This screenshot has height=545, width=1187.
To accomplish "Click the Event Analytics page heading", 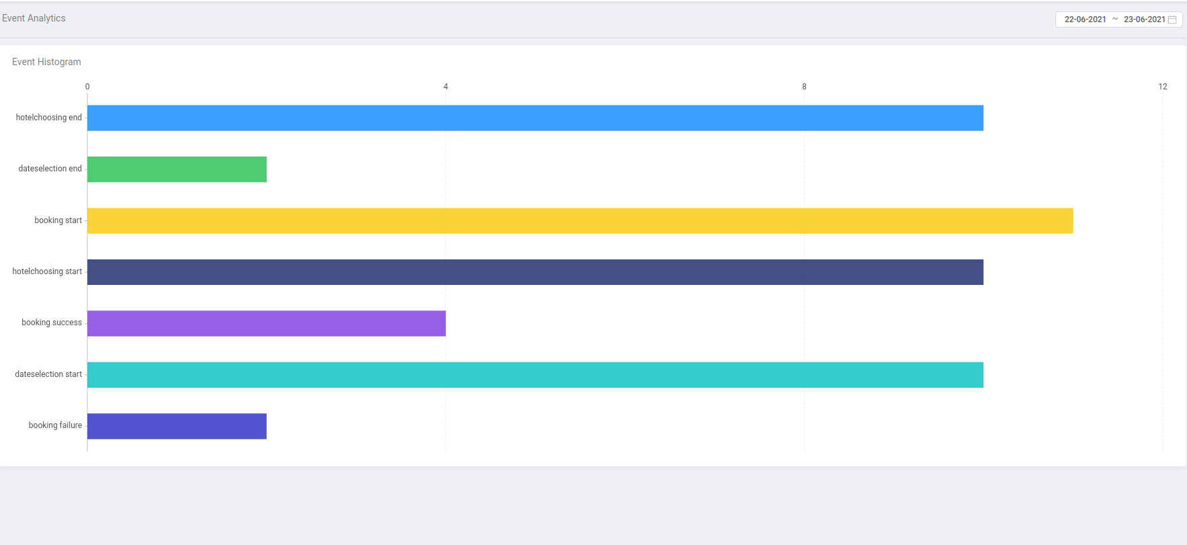I will pos(34,18).
